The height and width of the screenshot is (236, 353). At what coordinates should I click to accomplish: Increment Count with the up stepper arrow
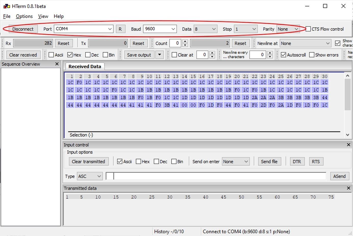pyautogui.click(x=184, y=41)
